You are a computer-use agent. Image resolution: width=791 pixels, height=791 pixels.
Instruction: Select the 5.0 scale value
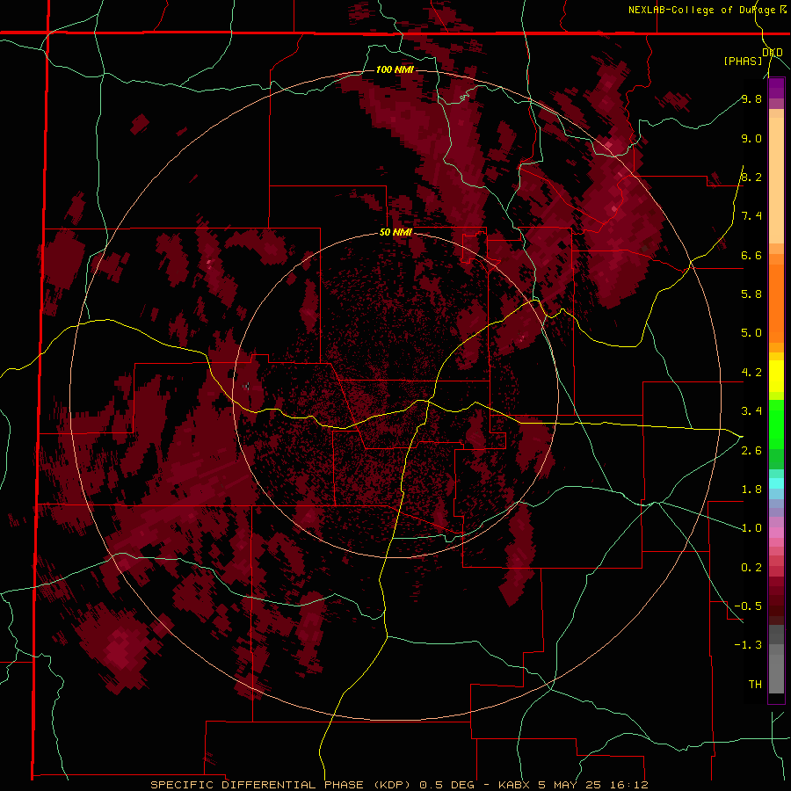tap(751, 333)
